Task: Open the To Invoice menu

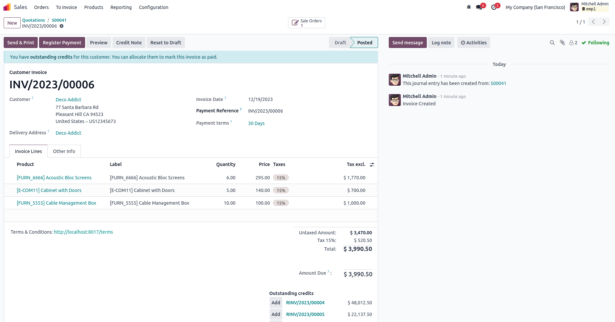Action: (x=66, y=7)
